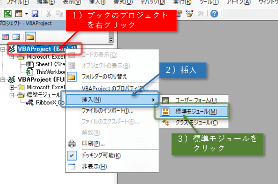Click the 挿入(N) submenu arrow
This screenshot has width=278, height=184.
coord(154,100)
